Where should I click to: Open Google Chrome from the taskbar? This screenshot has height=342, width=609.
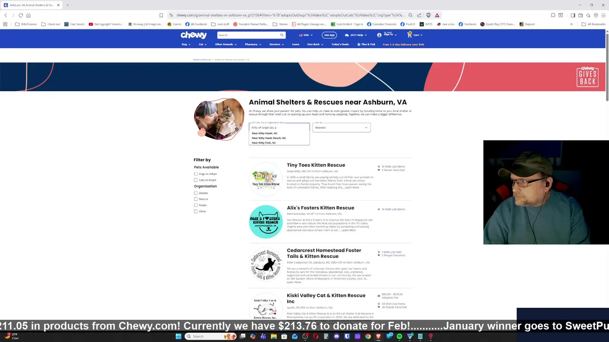click(x=368, y=336)
